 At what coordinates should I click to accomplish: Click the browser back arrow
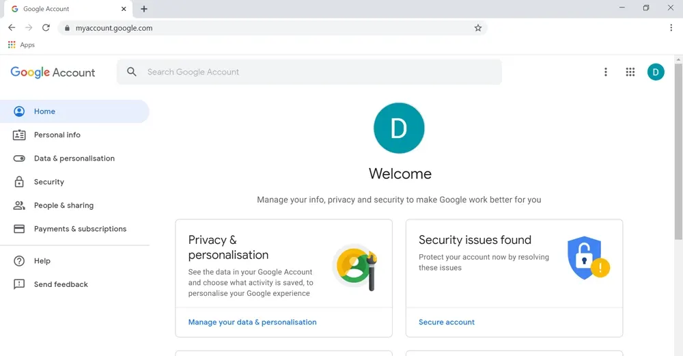click(x=12, y=28)
